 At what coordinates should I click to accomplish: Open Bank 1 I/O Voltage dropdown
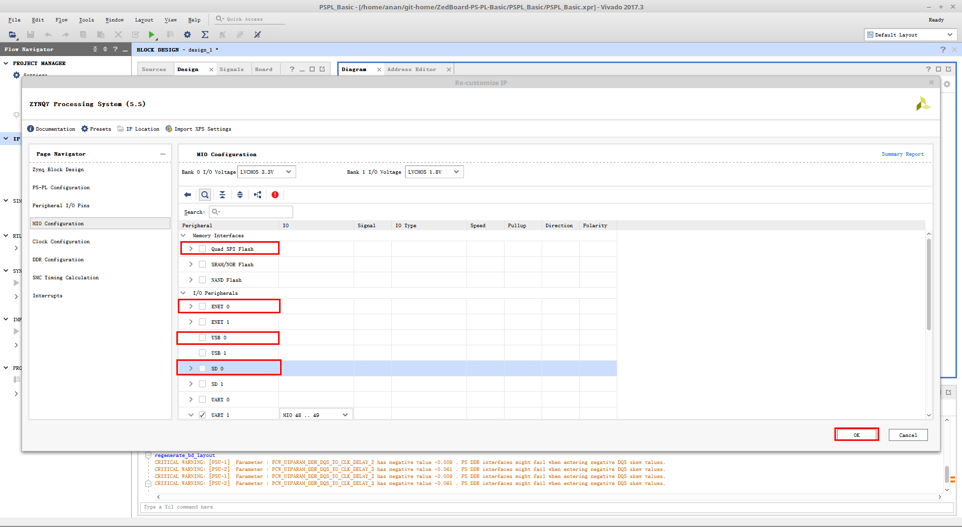point(434,172)
